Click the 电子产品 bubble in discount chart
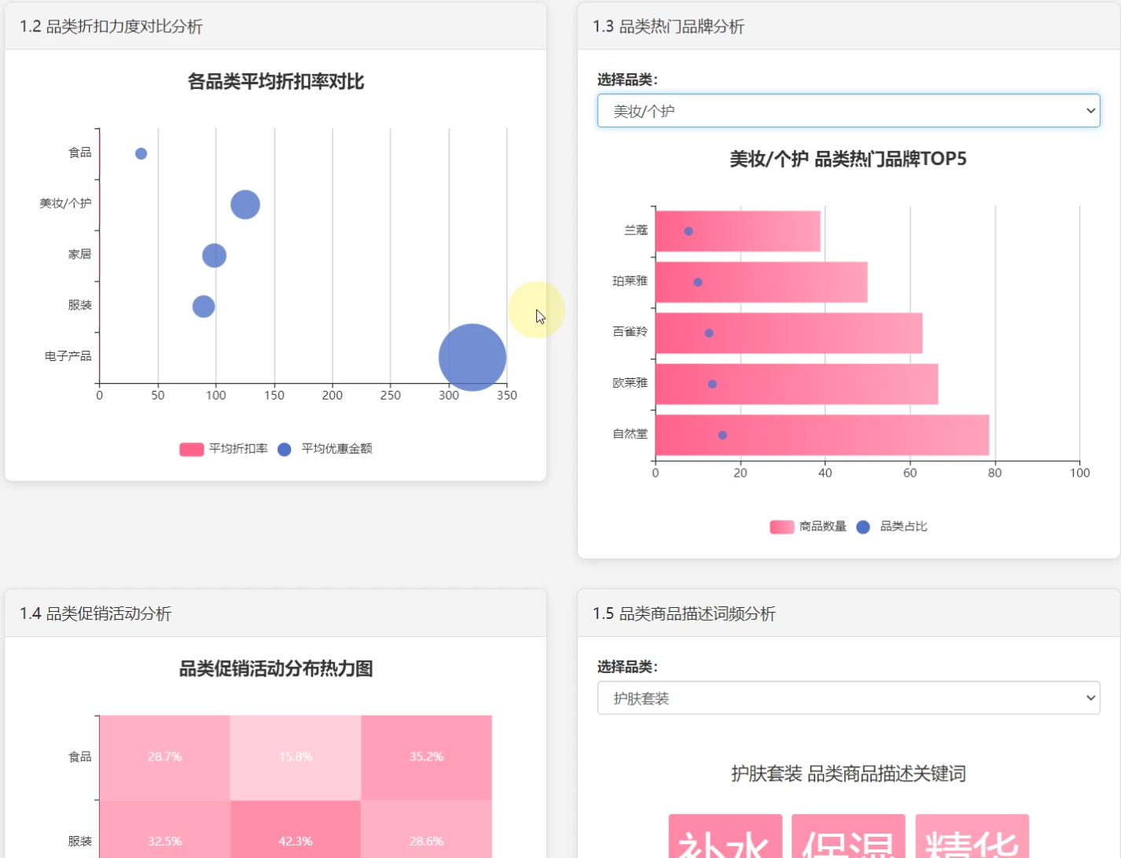The image size is (1121, 858). 472,357
